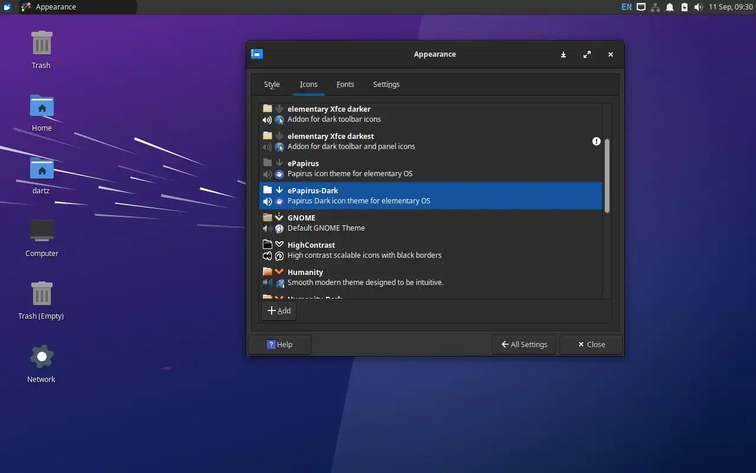This screenshot has height=473, width=756.
Task: Click the EN keyboard layout indicator
Action: (626, 7)
